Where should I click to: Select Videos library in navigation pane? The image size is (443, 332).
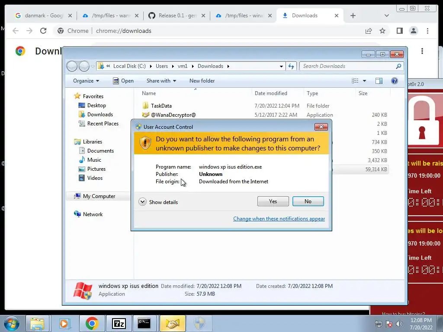coord(95,178)
